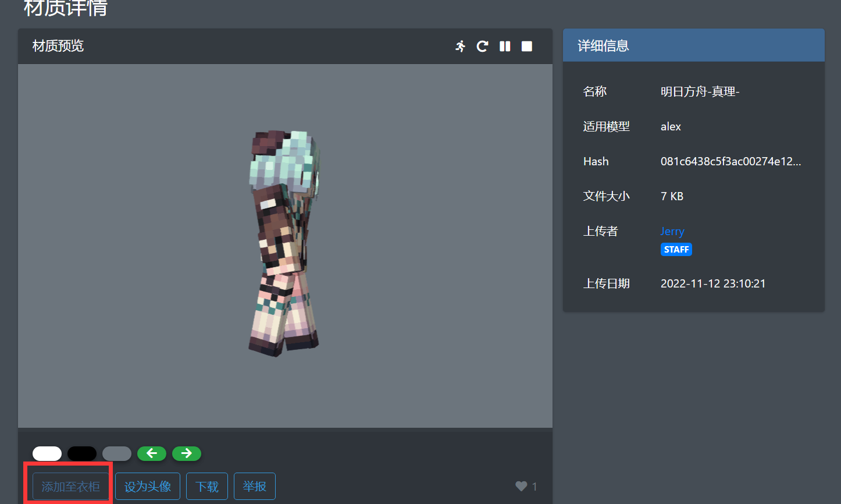
Task: Click the 材质预览 panel title
Action: pyautogui.click(x=58, y=46)
